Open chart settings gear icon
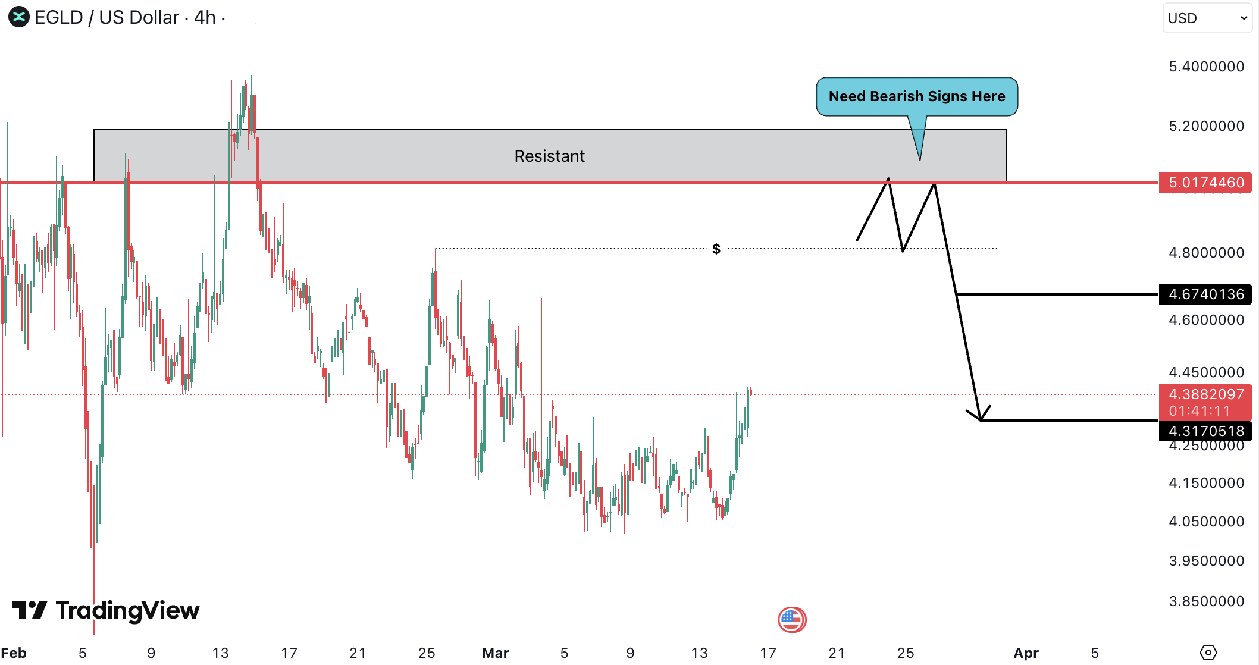Viewport: 1259px width, 665px height. point(1208,653)
